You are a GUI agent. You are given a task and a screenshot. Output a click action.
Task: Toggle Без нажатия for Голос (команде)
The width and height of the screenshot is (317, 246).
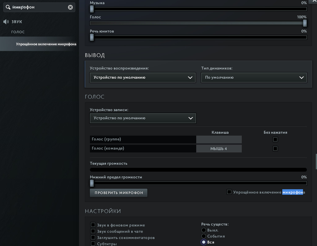pos(275,148)
